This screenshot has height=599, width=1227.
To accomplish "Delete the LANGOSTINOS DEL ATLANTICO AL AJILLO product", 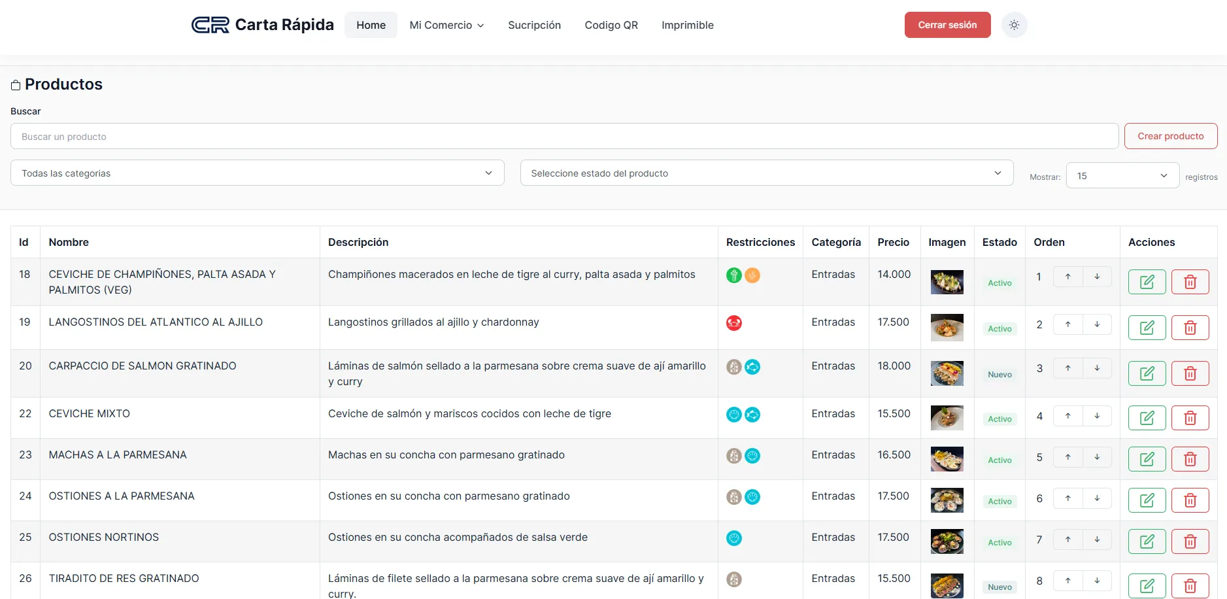I will click(1190, 328).
